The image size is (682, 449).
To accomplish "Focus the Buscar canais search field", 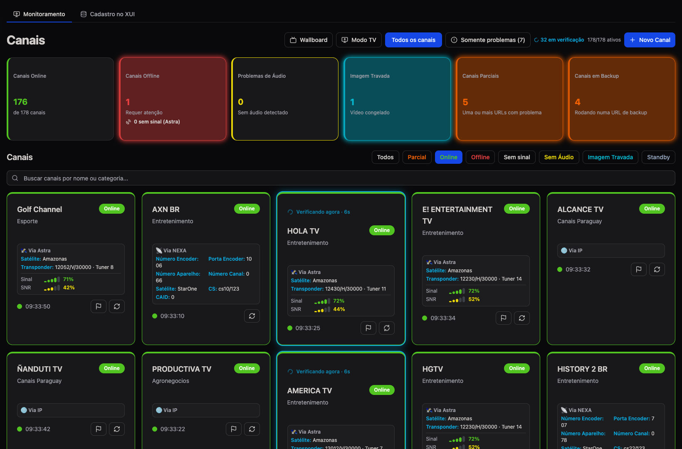I will [341, 178].
